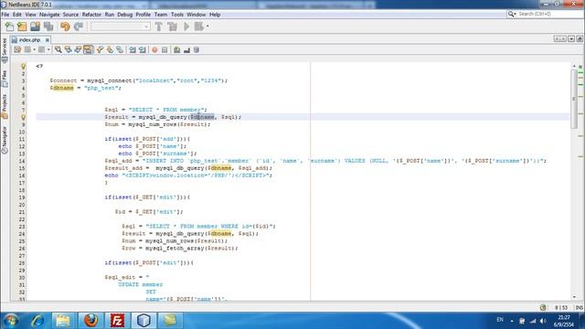
Task: Open the project configuration combo box
Action: pyautogui.click(x=120, y=27)
